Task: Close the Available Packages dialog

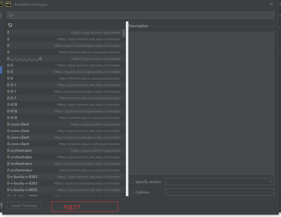Action: point(271,4)
